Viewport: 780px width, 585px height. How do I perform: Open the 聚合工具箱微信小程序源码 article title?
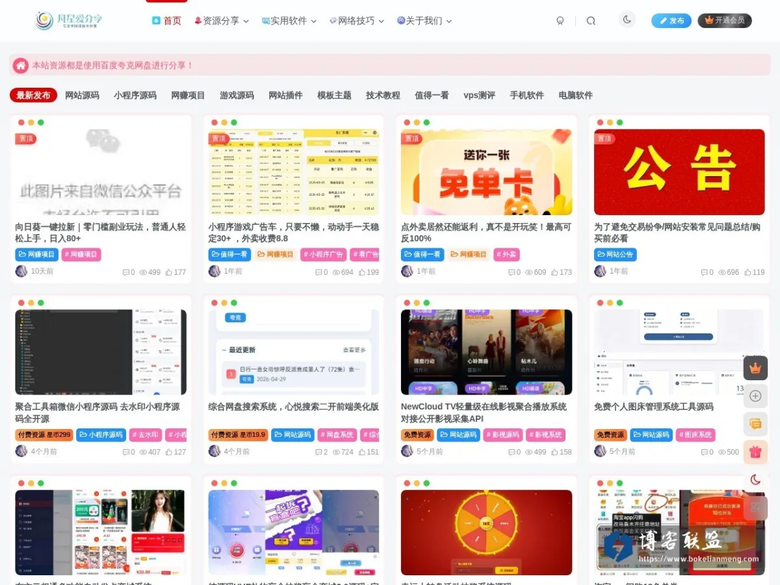(101, 413)
